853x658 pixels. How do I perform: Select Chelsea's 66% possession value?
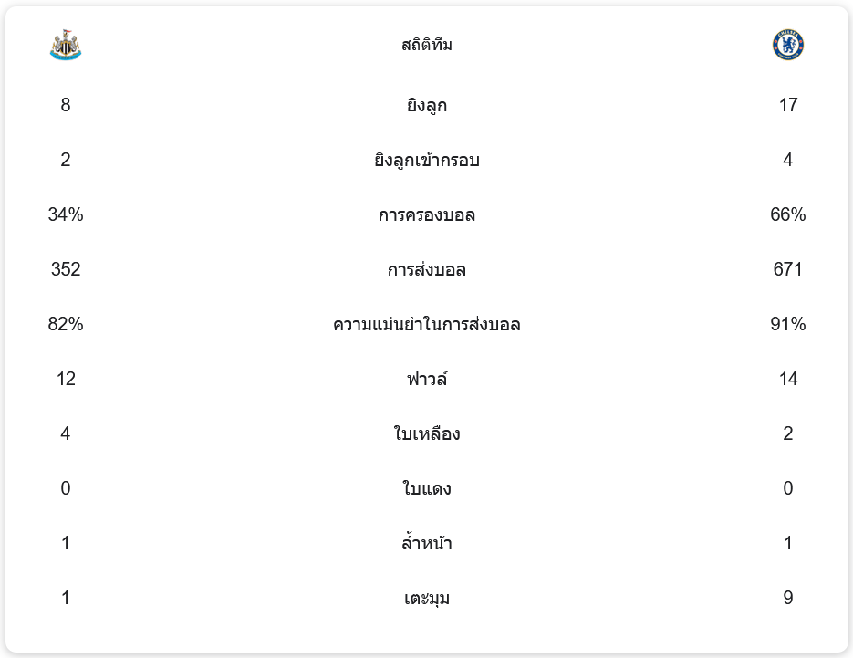tap(787, 214)
